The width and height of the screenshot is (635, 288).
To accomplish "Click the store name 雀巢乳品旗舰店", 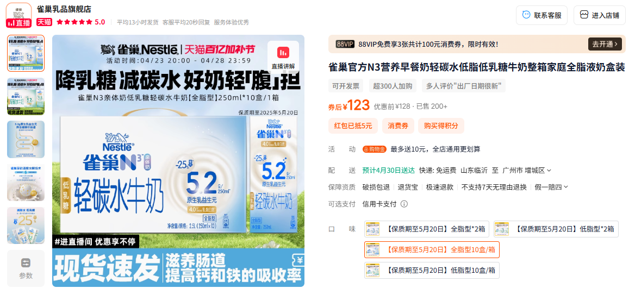I will [x=64, y=9].
